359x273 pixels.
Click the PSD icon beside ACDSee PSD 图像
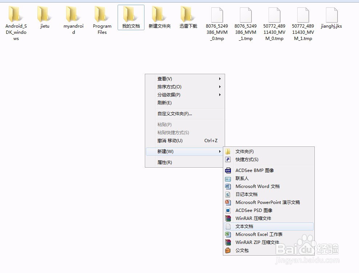coord(228,210)
